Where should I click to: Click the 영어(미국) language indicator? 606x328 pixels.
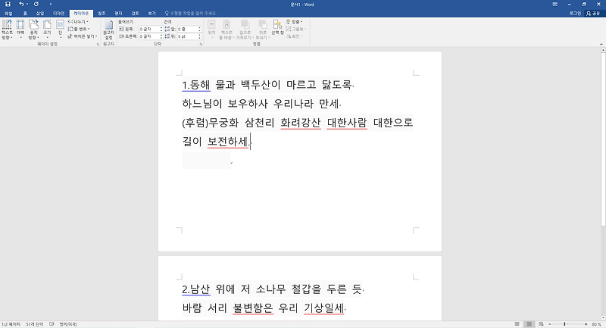(68, 324)
